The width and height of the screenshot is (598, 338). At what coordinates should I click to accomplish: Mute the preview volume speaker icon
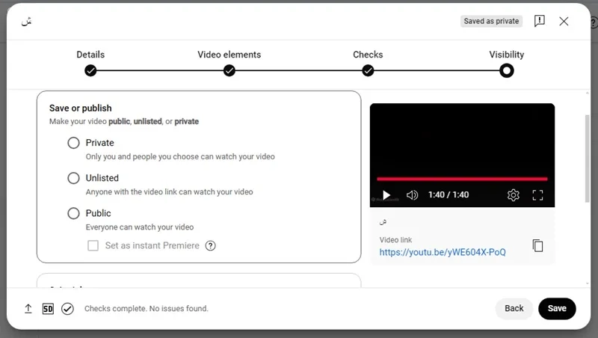(x=412, y=195)
